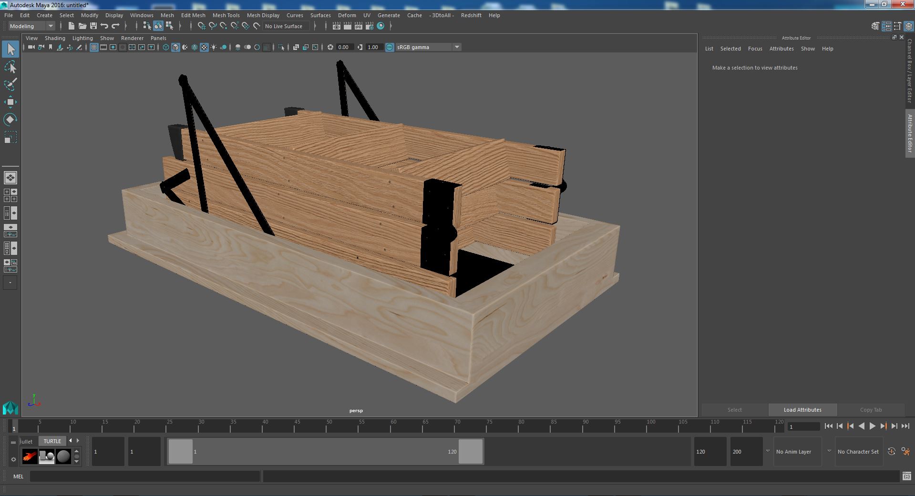The width and height of the screenshot is (915, 496).
Task: Toggle color management ON button
Action: point(390,47)
